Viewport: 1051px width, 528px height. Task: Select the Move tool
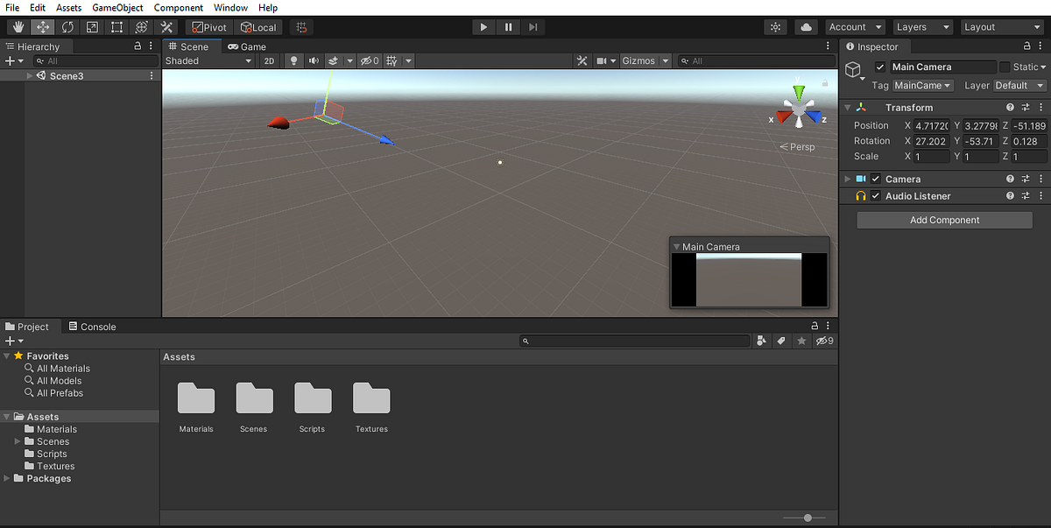42,27
